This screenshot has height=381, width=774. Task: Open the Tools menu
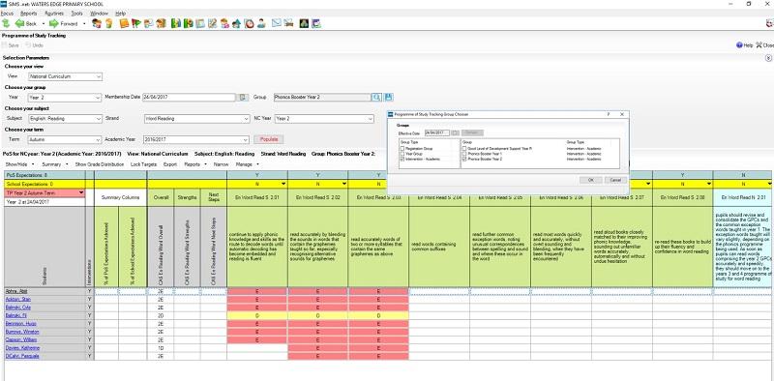pyautogui.click(x=76, y=14)
